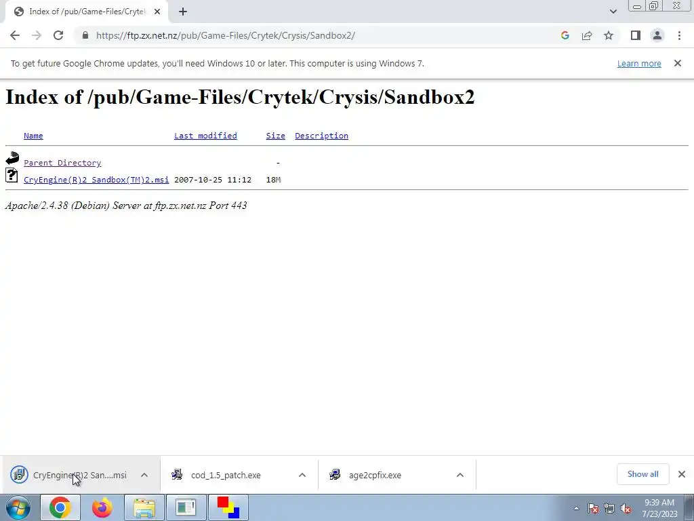Screen dimensions: 694x521
Task: Sort listing by Name column
Action: [33, 136]
